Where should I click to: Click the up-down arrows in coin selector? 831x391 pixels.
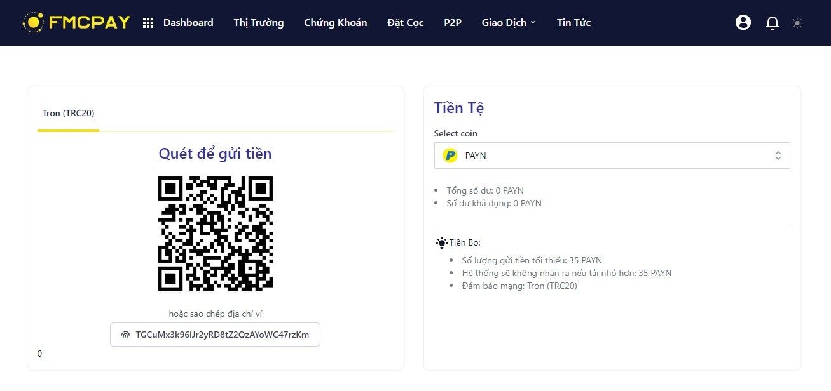pyautogui.click(x=778, y=156)
